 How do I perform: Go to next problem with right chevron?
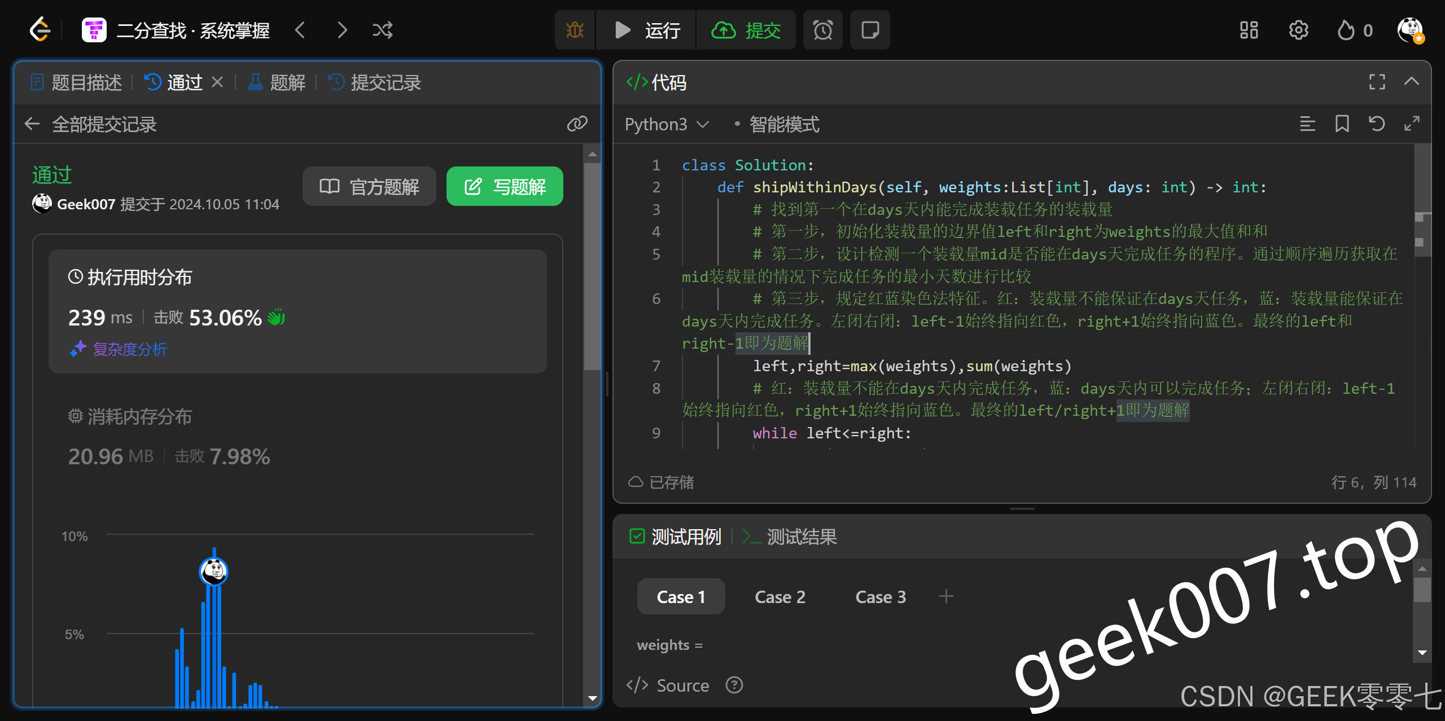[342, 30]
